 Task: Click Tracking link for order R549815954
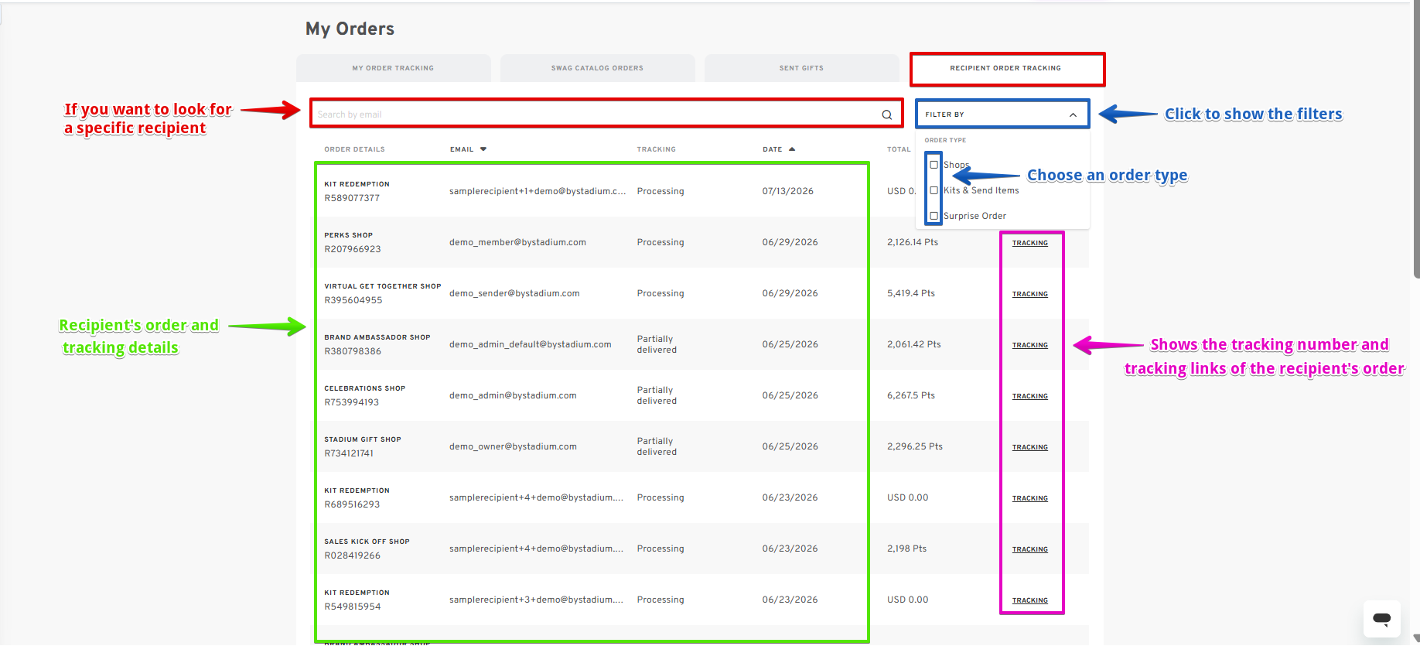(1030, 600)
